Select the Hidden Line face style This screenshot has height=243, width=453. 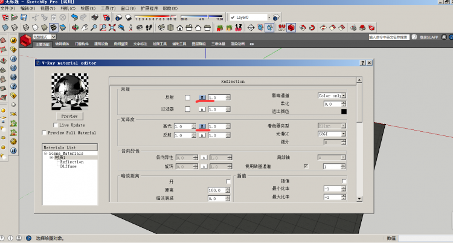(35, 27)
